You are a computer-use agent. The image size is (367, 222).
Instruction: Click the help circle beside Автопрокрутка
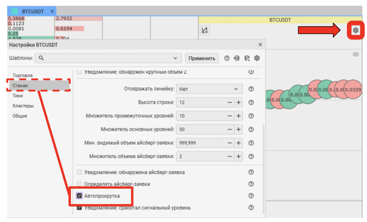tap(251, 196)
